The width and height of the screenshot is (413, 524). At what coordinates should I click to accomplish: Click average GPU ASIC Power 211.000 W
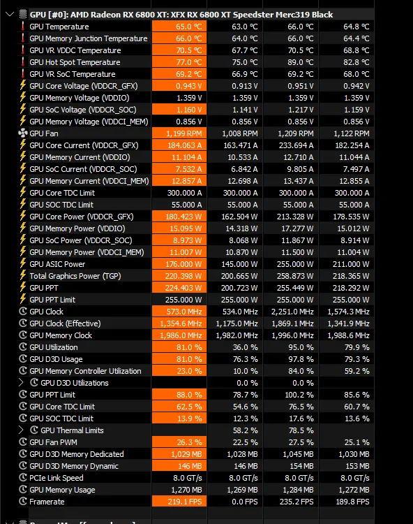pyautogui.click(x=351, y=264)
